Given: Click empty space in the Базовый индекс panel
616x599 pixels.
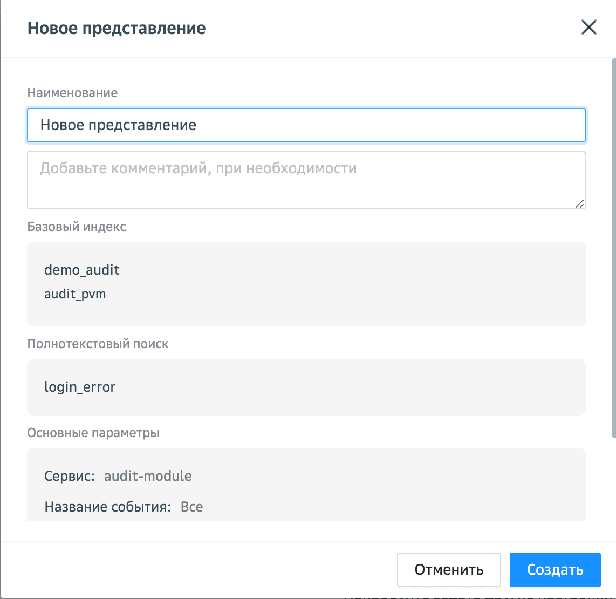Looking at the screenshot, I should 378,283.
